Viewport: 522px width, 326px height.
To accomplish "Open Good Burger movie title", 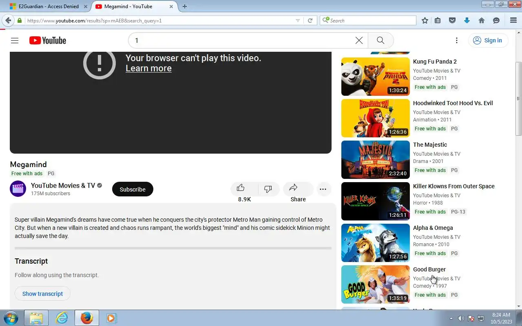I will pyautogui.click(x=429, y=269).
